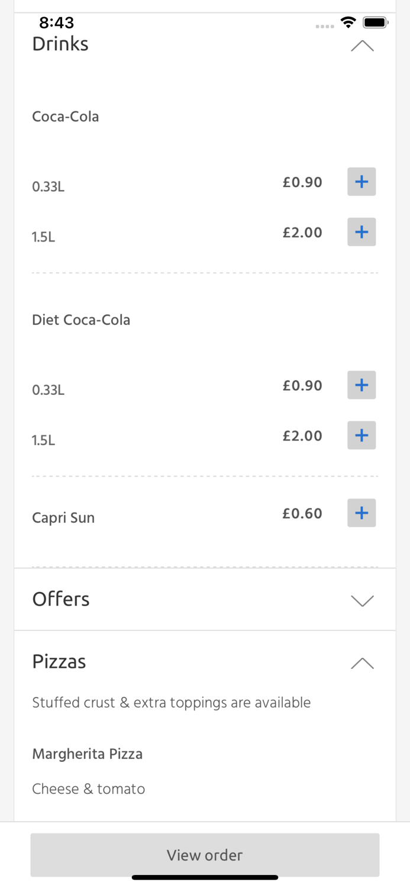Image resolution: width=410 pixels, height=888 pixels.
Task: Add 1.5L Coca-Cola to order
Action: [361, 232]
